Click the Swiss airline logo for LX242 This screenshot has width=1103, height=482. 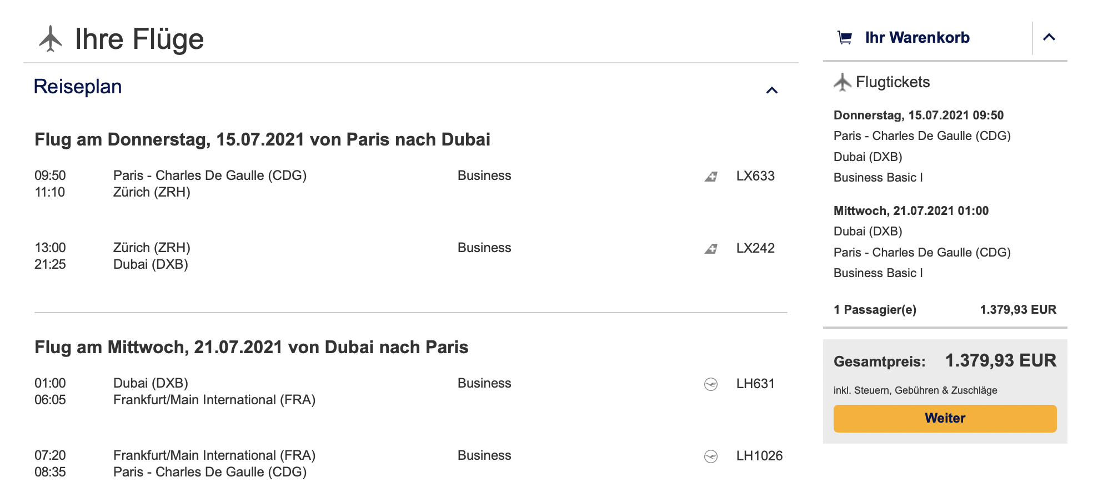(711, 249)
